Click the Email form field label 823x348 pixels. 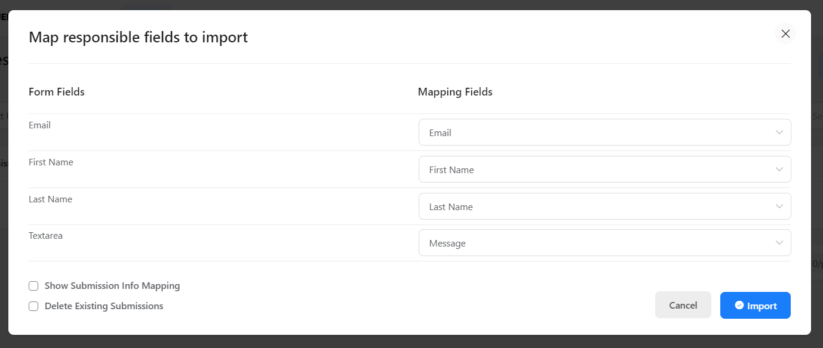39,125
